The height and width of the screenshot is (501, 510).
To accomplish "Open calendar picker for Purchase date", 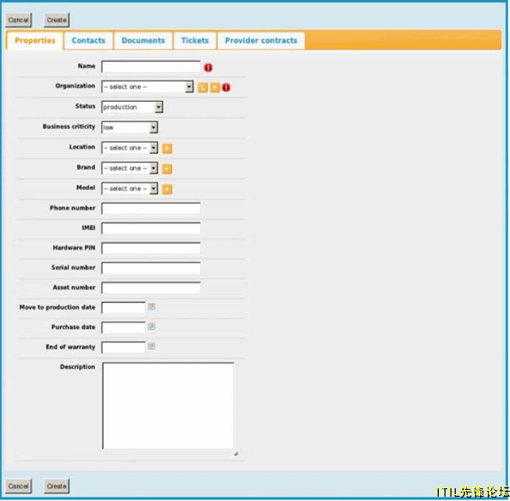I will pyautogui.click(x=151, y=327).
